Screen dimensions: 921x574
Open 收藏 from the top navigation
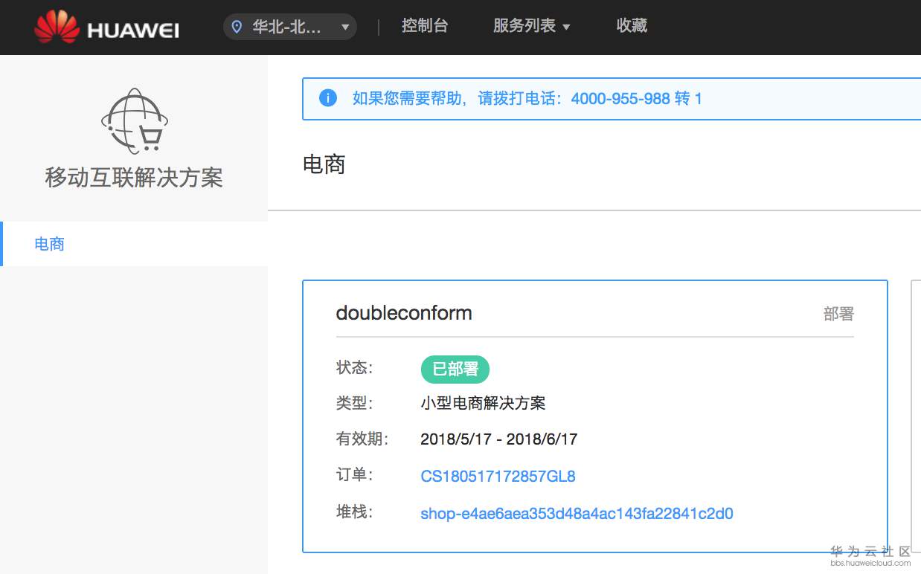631,25
